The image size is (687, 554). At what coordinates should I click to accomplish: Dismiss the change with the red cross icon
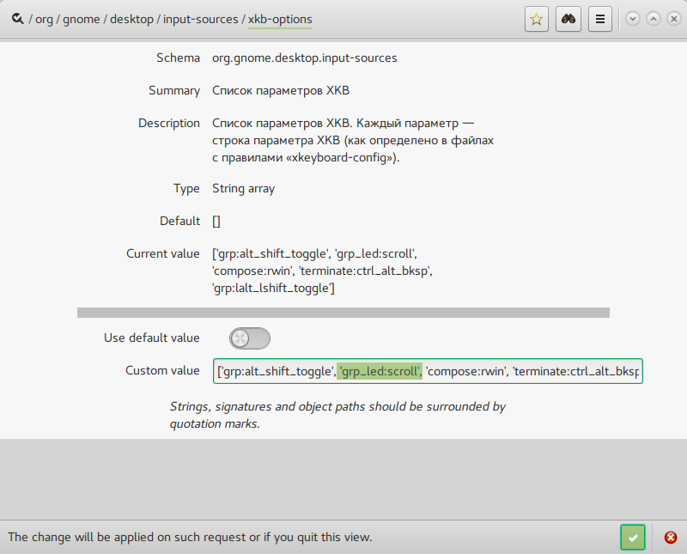(671, 538)
